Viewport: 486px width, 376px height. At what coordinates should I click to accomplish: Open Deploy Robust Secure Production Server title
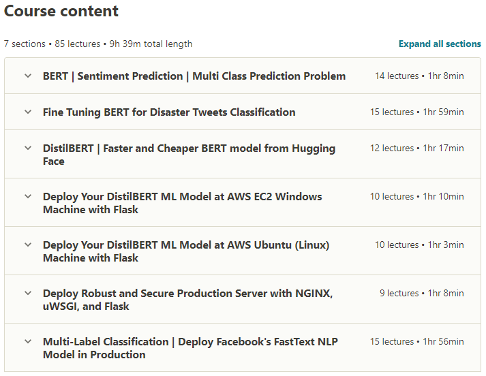pyautogui.click(x=187, y=300)
